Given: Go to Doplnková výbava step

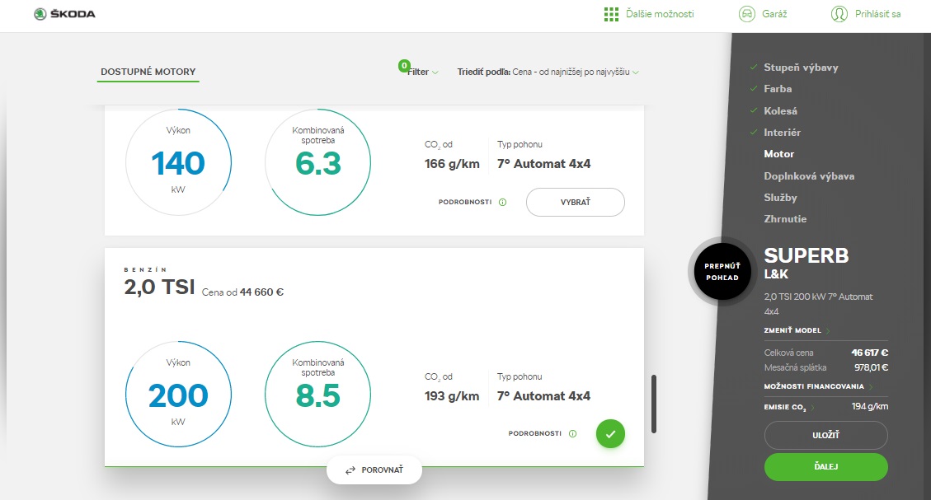Looking at the screenshot, I should [809, 176].
